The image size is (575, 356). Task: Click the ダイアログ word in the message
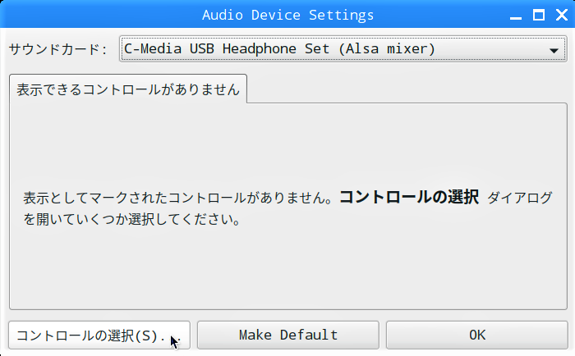click(520, 199)
